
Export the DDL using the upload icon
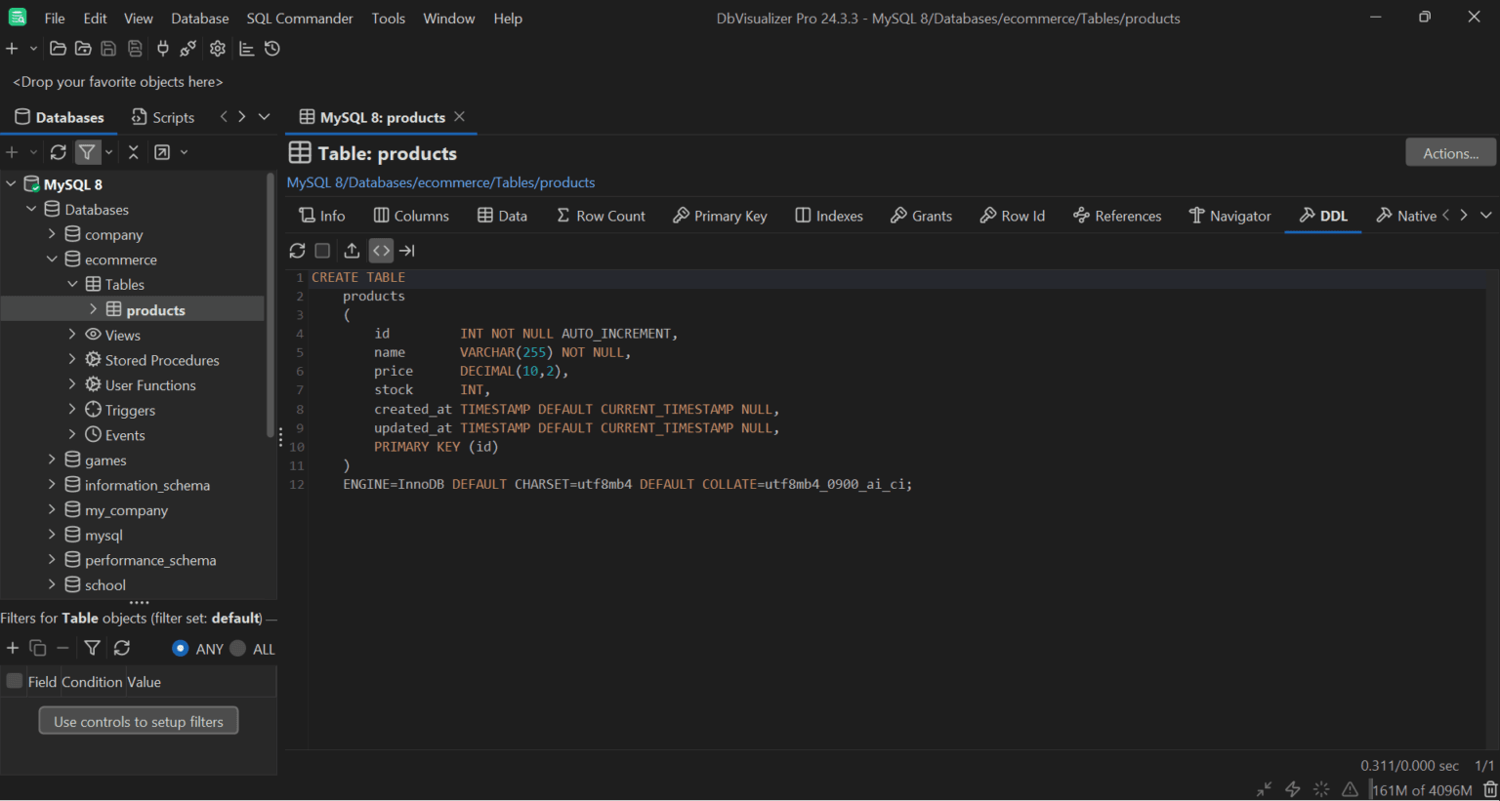tap(352, 251)
